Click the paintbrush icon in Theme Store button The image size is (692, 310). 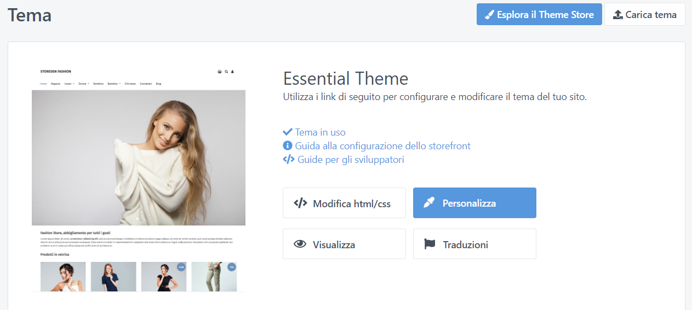coord(490,15)
